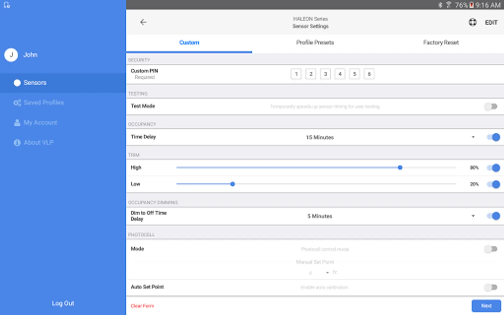Open My Account in the sidebar
Viewport: 504px width, 315px height.
(x=63, y=122)
